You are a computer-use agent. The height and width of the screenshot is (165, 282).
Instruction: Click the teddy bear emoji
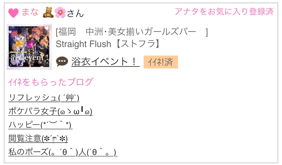tap(48, 12)
